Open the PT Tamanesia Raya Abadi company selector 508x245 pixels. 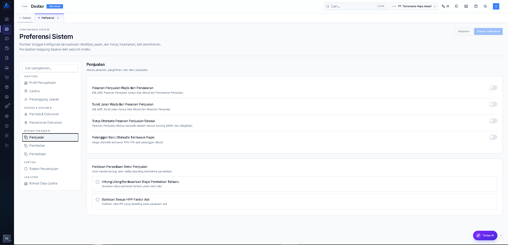pyautogui.click(x=414, y=6)
